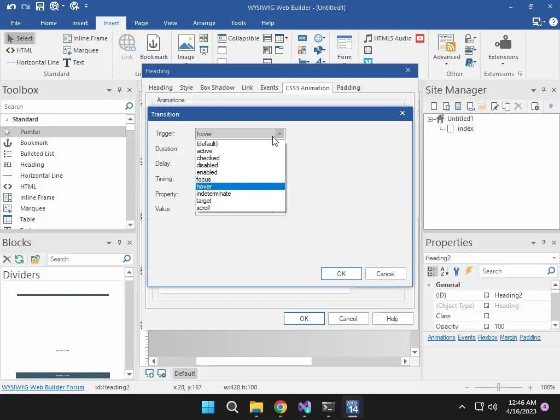
Task: Adjust the zoom slider in status bar
Action: tap(498, 387)
